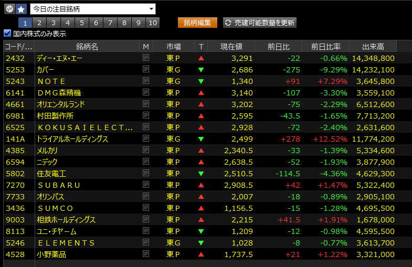Switch to list tab 4

(x=68, y=23)
